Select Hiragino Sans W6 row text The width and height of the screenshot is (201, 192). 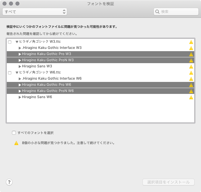tap(37, 97)
